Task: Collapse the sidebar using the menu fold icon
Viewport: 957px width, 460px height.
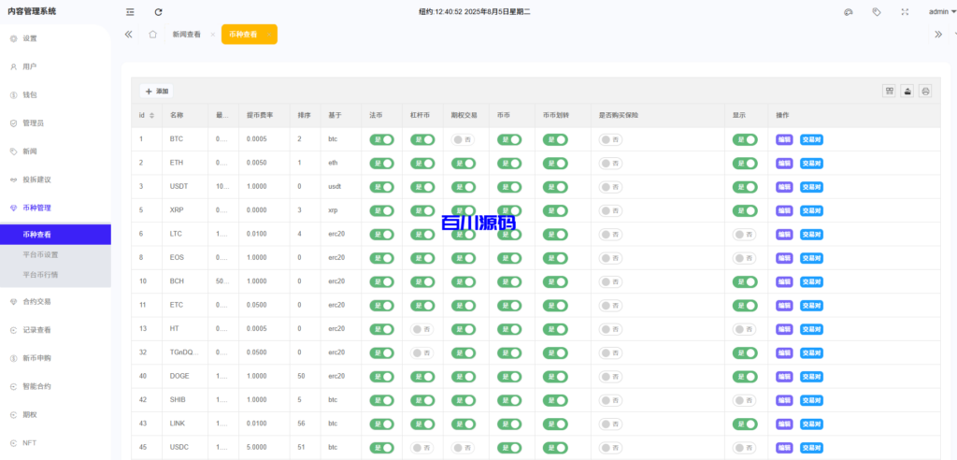Action: point(130,12)
